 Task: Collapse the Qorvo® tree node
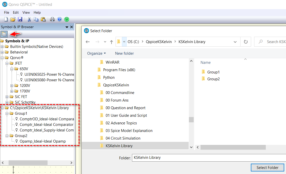pyautogui.click(x=2, y=58)
